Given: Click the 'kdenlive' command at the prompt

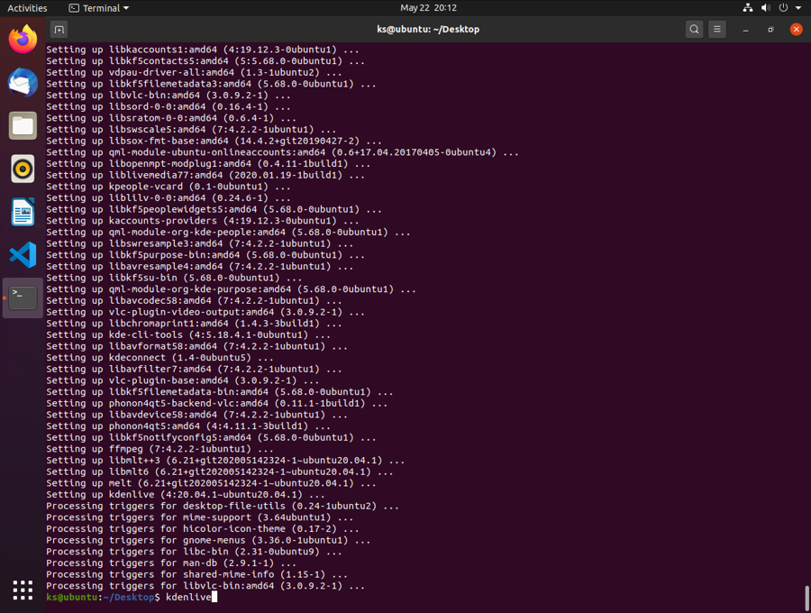Looking at the screenshot, I should point(188,597).
